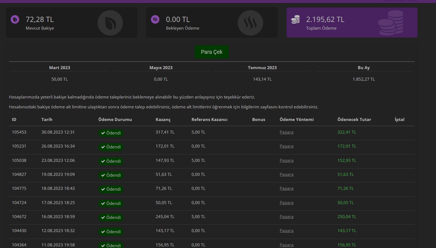The height and width of the screenshot is (248, 436).
Task: Click the Ödendi badge for ID 105231
Action: click(x=111, y=147)
